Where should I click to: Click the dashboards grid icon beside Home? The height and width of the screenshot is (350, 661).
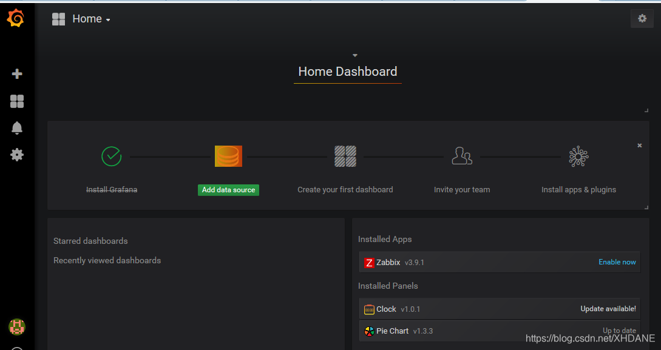coord(59,19)
